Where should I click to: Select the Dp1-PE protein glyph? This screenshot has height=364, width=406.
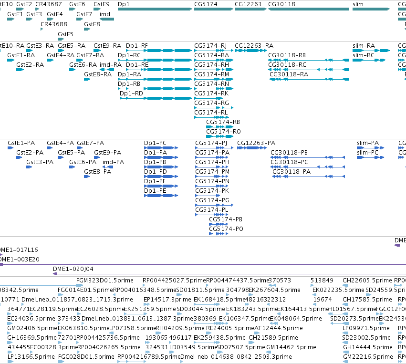161,196
